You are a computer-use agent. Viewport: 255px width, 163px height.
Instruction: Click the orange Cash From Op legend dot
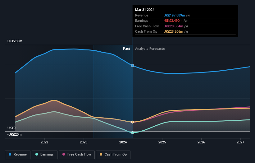[x=101, y=154]
